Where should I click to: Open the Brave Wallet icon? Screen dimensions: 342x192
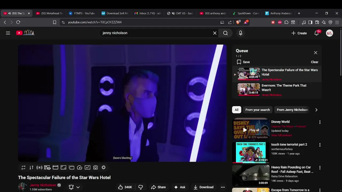click(317, 22)
